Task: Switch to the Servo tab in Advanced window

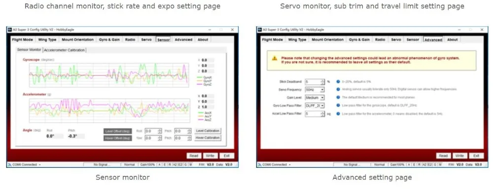Action: coord(396,39)
